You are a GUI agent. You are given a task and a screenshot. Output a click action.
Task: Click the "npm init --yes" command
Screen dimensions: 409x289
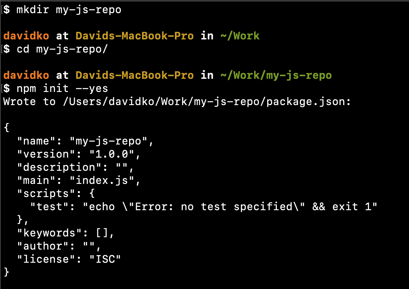[x=62, y=89]
